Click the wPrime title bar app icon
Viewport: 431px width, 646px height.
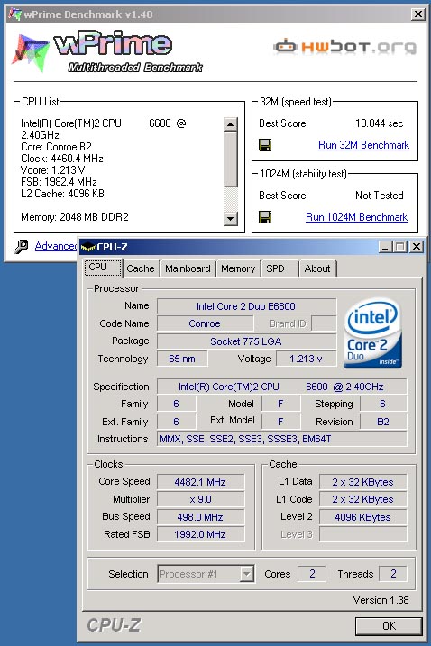14,14
